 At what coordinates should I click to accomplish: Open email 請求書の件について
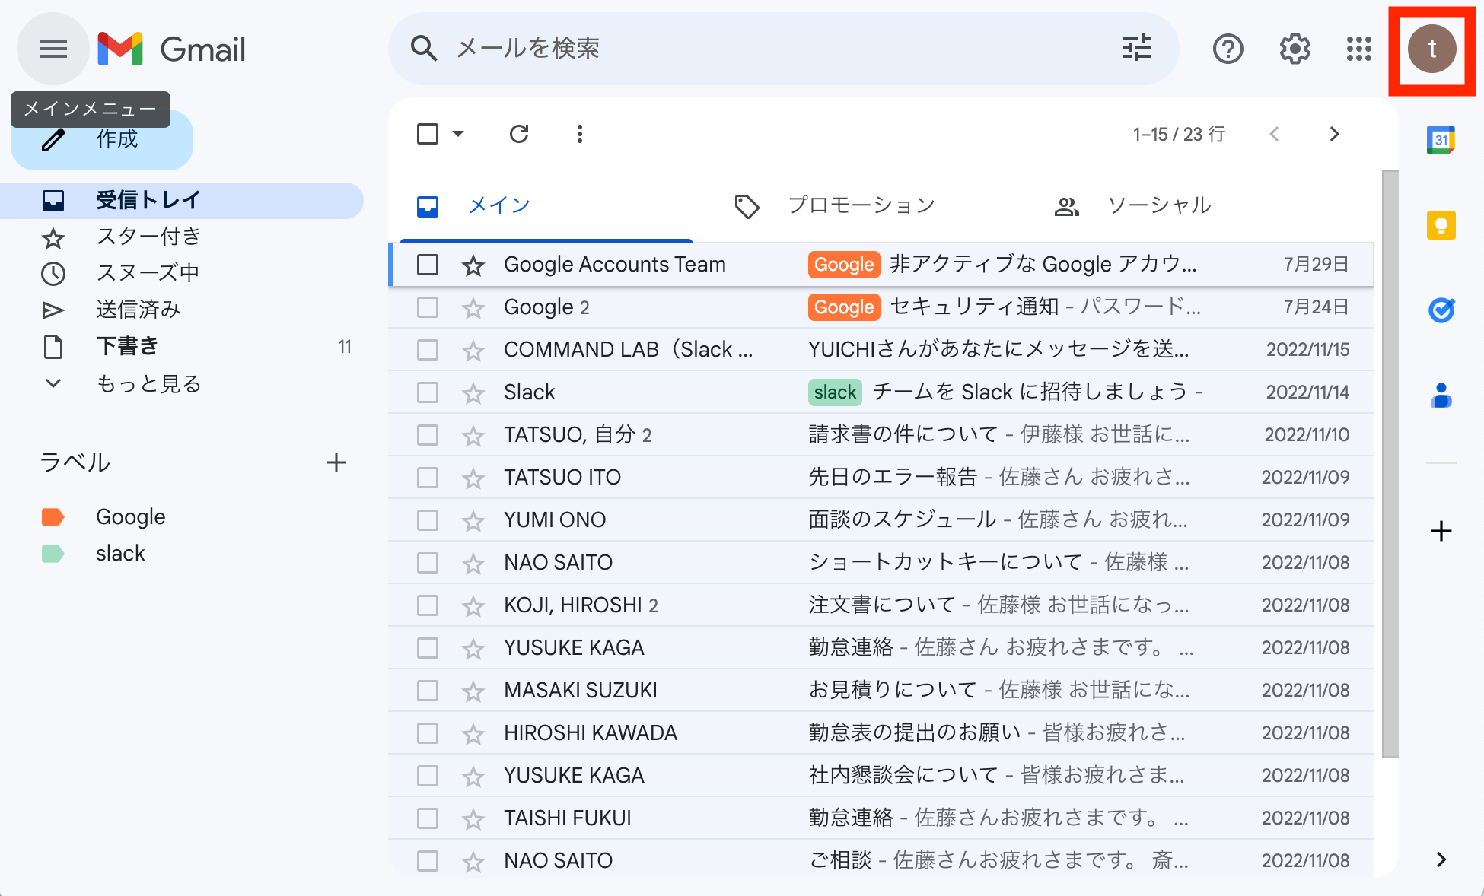[881, 435]
